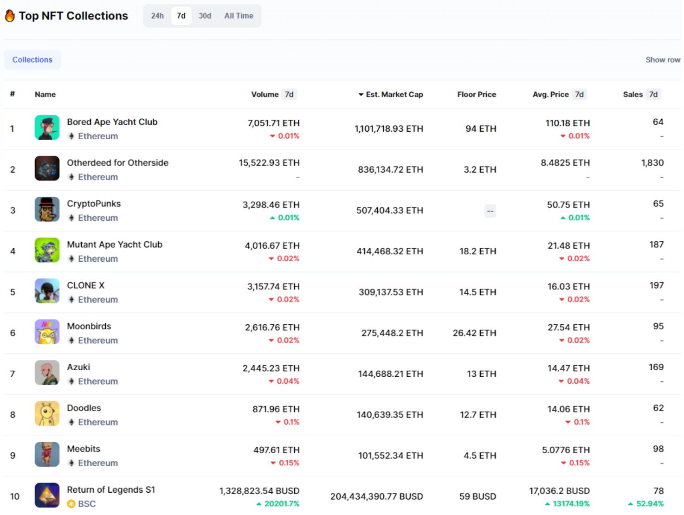Screen dimensions: 684x515
Task: Open the 7d selector beside Sales header
Action: (x=653, y=94)
